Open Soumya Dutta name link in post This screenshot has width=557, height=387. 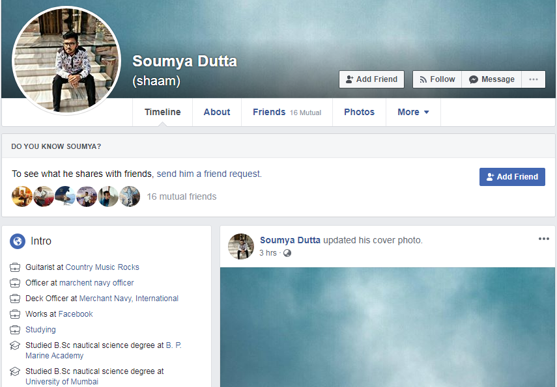[290, 240]
